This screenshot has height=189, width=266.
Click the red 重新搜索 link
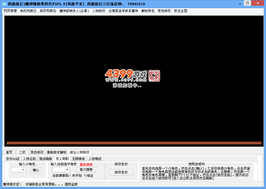tap(86, 165)
